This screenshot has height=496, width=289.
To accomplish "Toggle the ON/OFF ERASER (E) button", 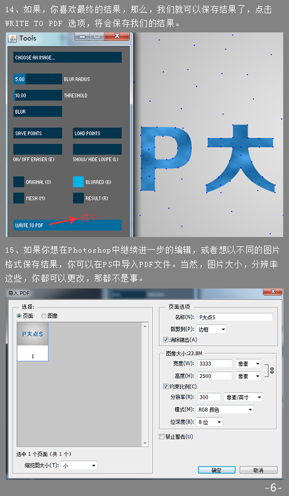I will click(38, 149).
